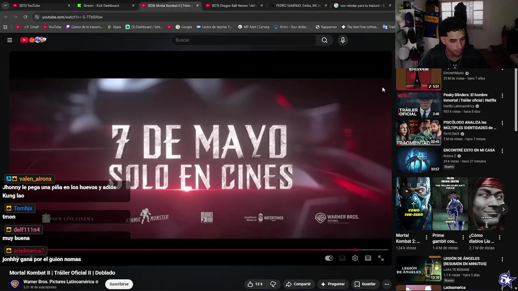Click the Buscar search field
The width and height of the screenshot is (518, 291).
pos(244,40)
